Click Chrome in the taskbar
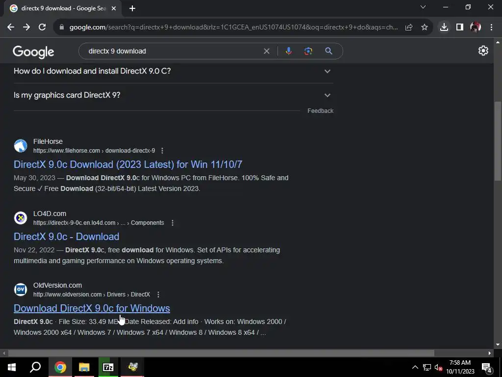The height and width of the screenshot is (377, 502). click(60, 367)
